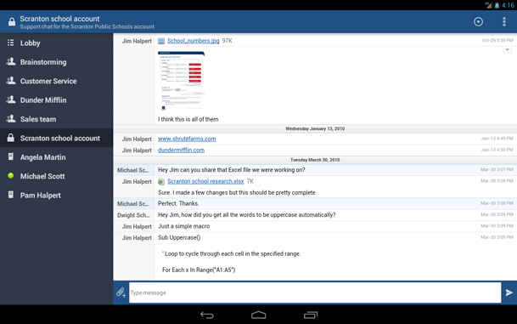Open private chat with Michael Scott
517x324 pixels.
pos(56,176)
